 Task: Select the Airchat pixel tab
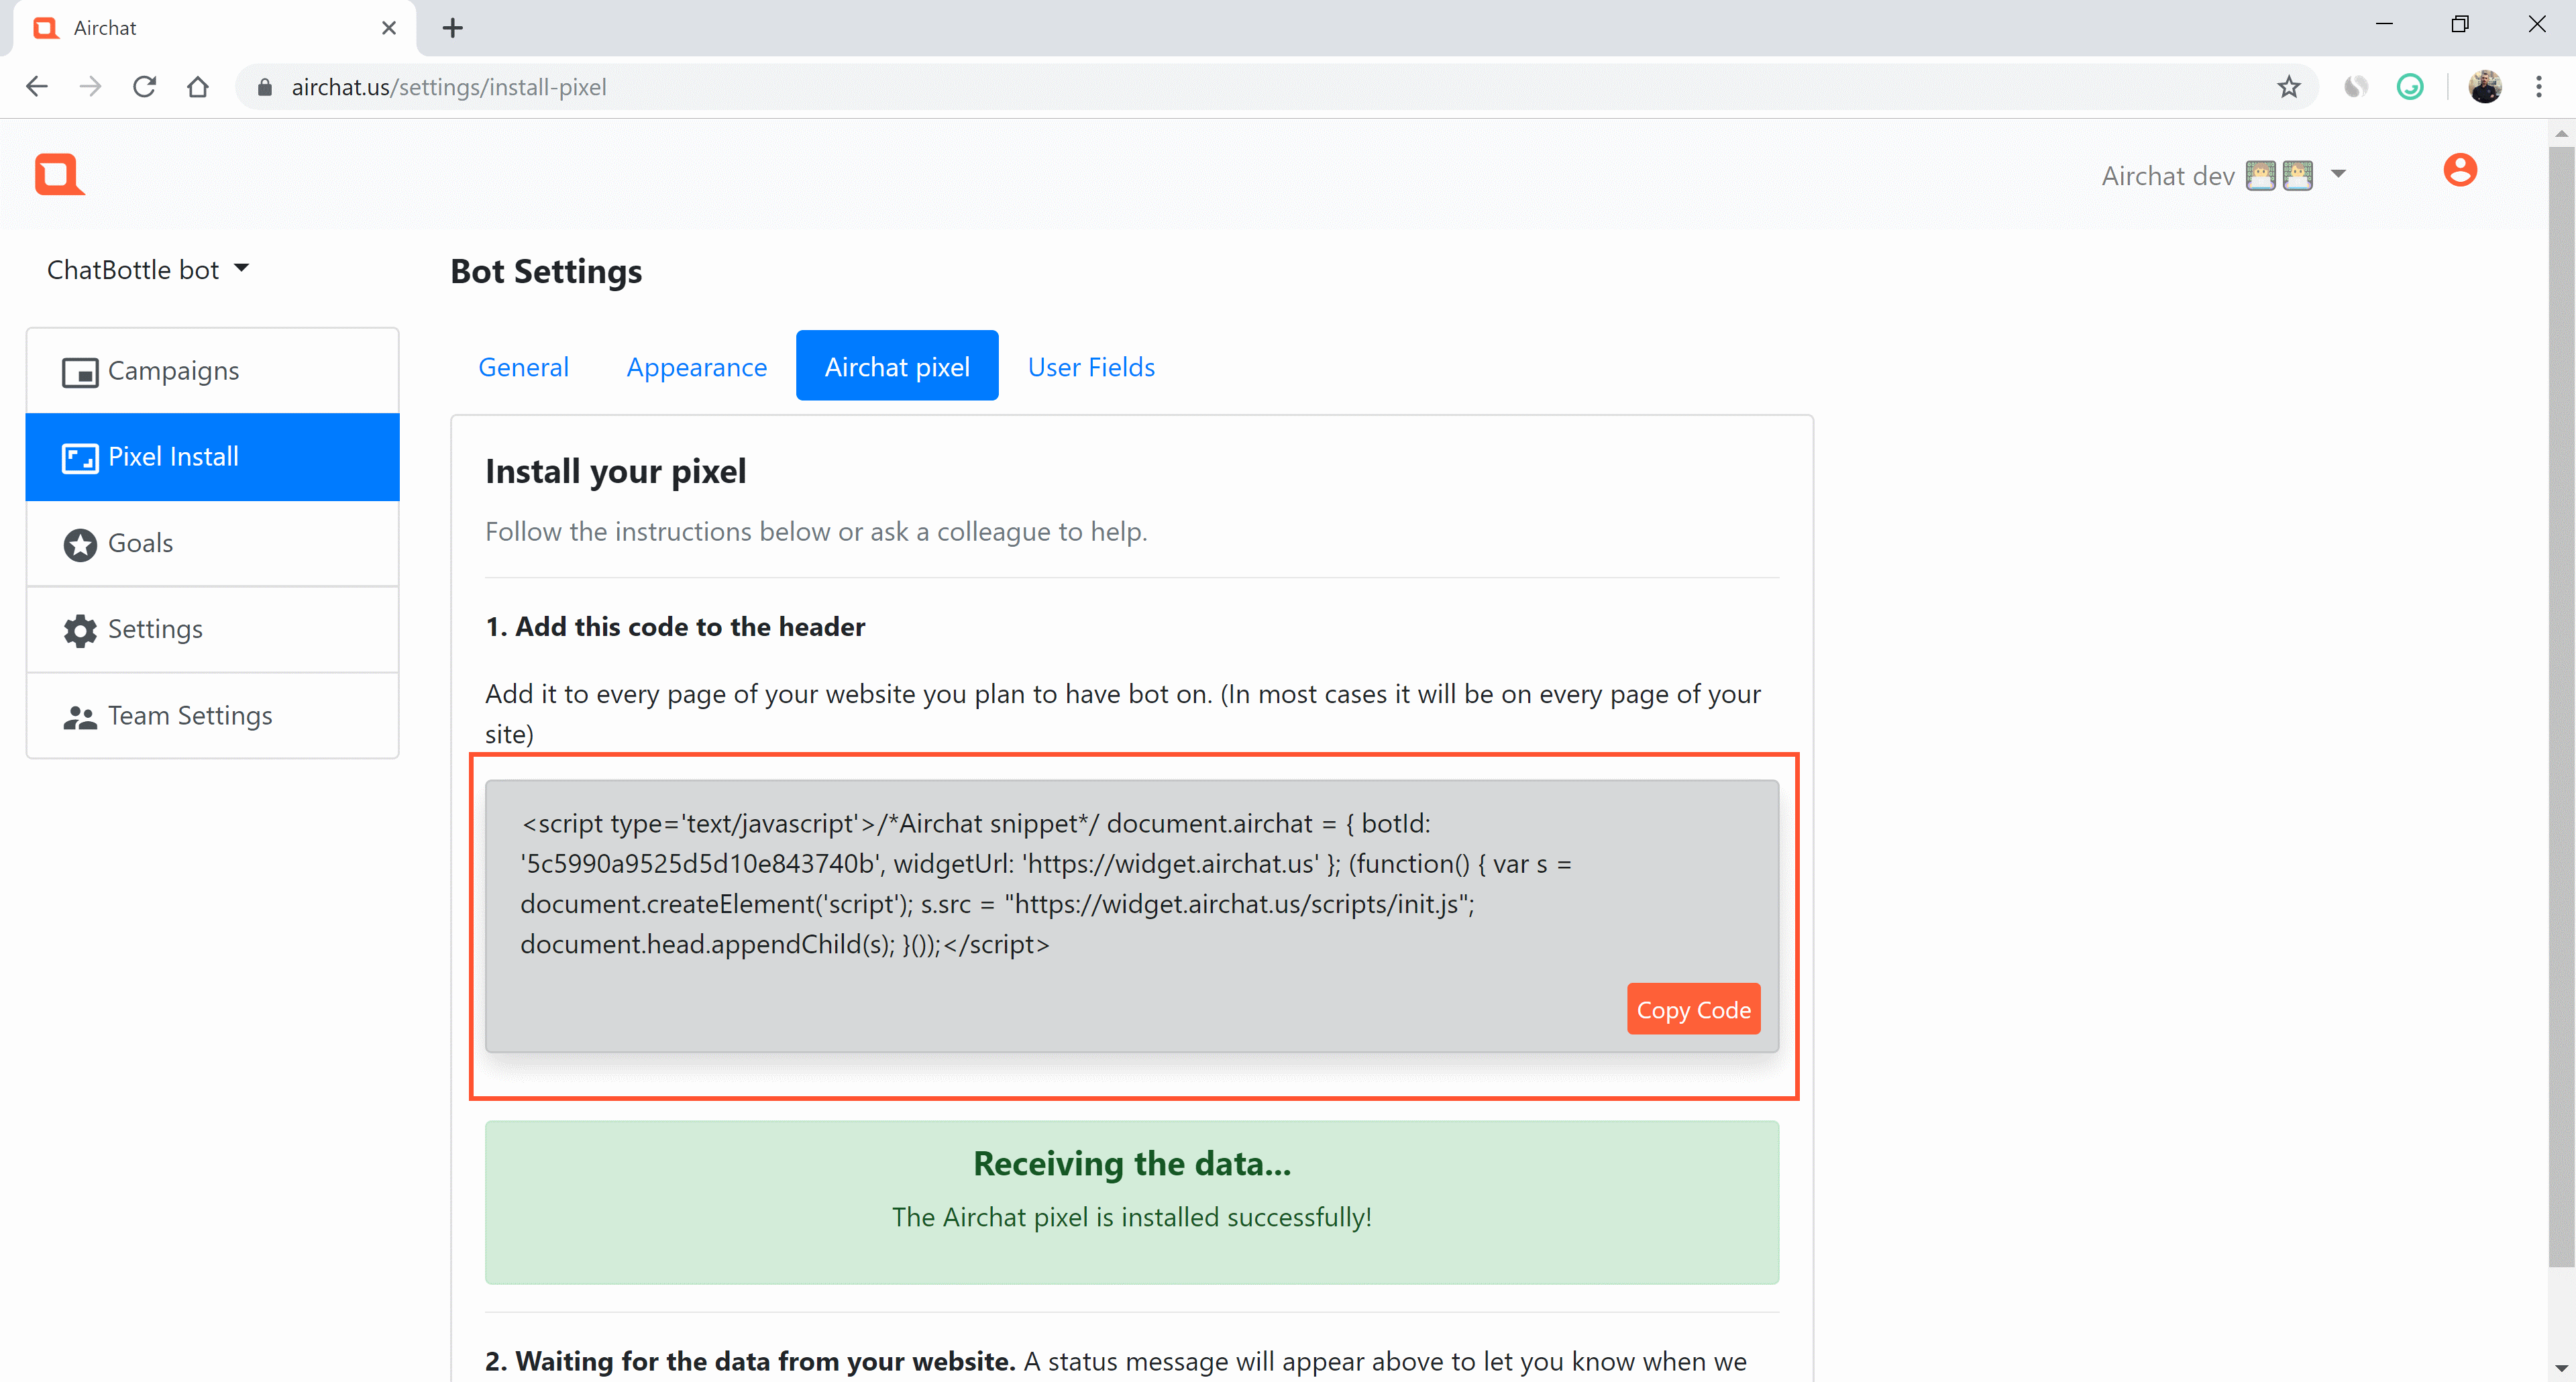(x=897, y=366)
